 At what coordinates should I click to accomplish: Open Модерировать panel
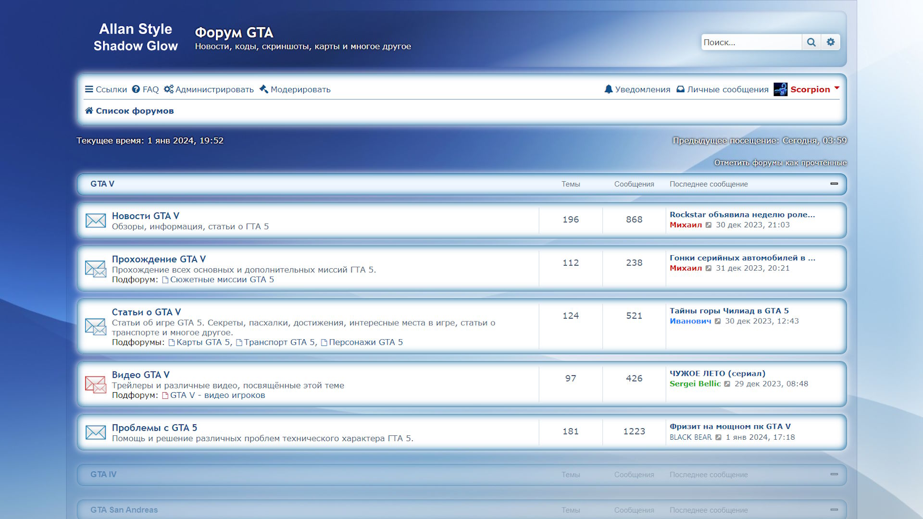coord(295,89)
